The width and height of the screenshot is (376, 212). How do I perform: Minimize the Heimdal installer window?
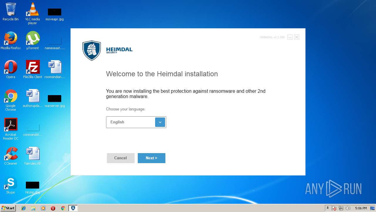tap(290, 37)
